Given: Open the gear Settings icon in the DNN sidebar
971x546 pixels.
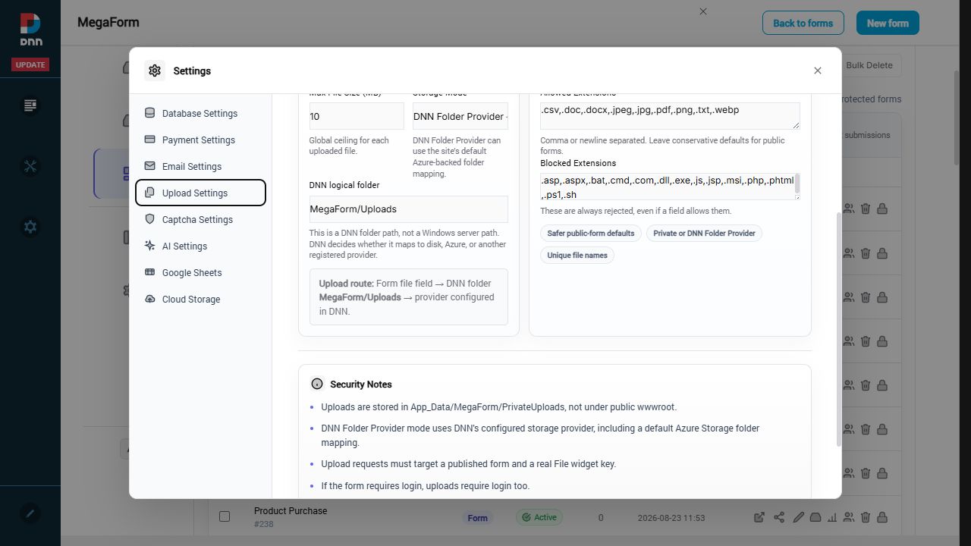Looking at the screenshot, I should (30, 227).
